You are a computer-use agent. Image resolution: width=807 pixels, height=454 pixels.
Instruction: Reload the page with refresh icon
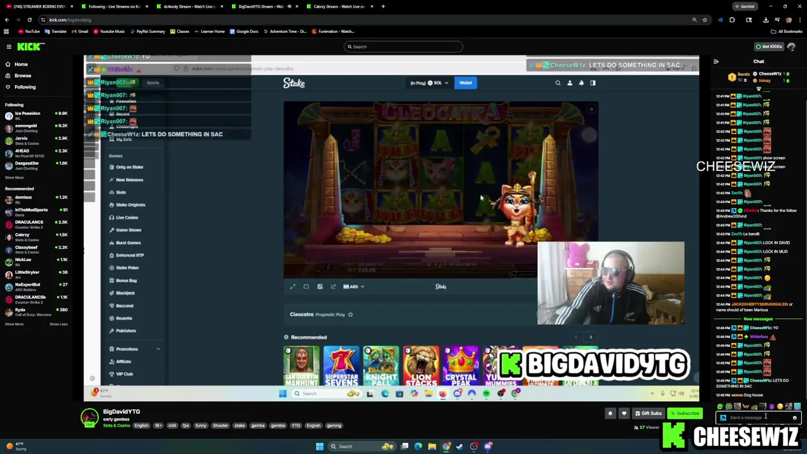pyautogui.click(x=29, y=20)
